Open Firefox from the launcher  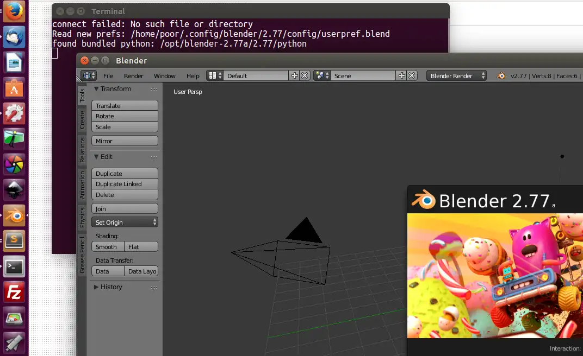14,11
